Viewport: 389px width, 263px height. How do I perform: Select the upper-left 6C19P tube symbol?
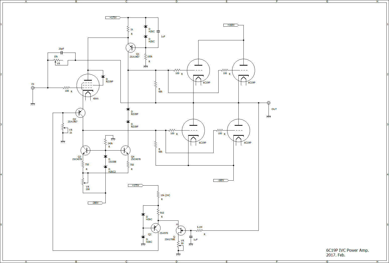(198, 70)
